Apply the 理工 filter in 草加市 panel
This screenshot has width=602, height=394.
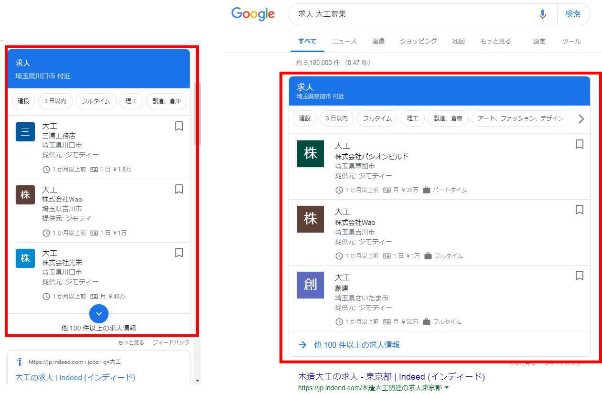click(412, 118)
